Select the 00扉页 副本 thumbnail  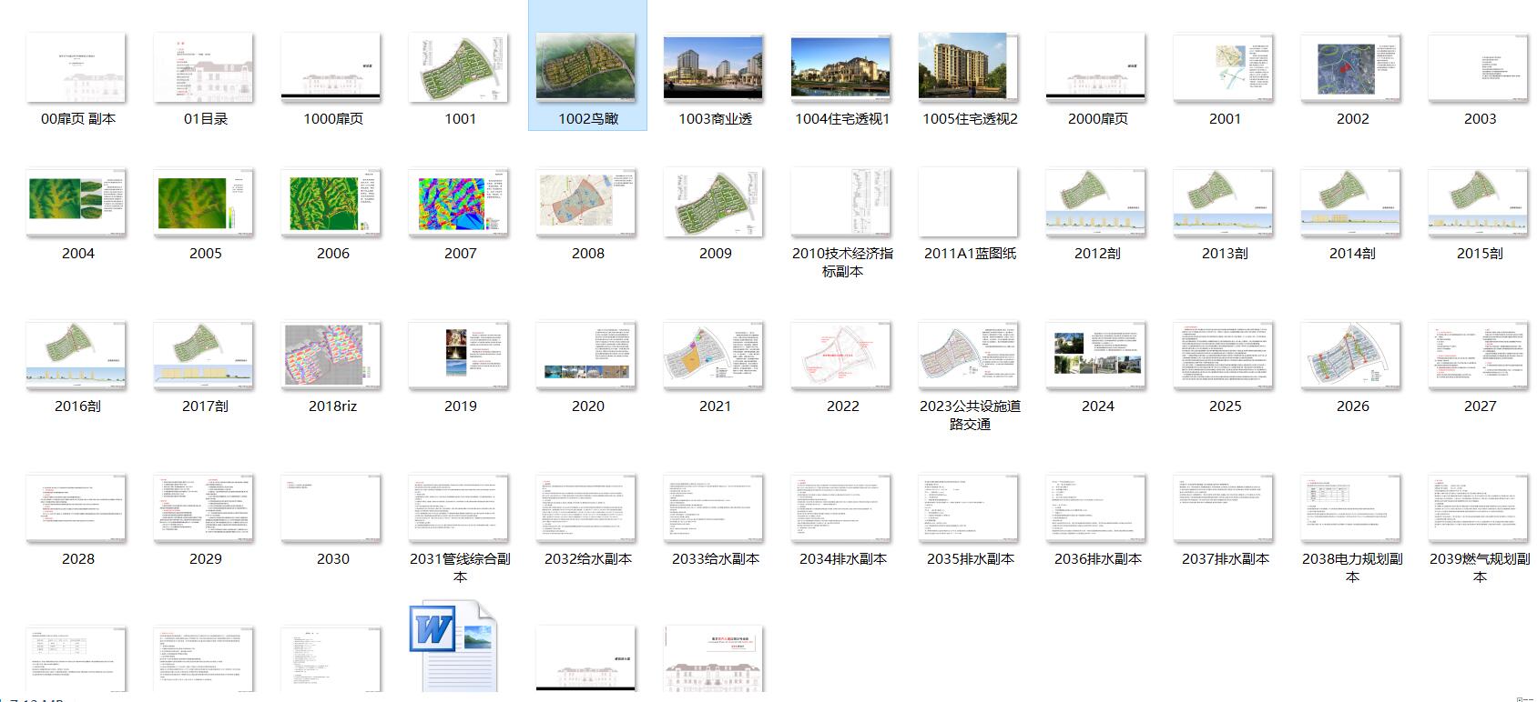click(x=77, y=68)
